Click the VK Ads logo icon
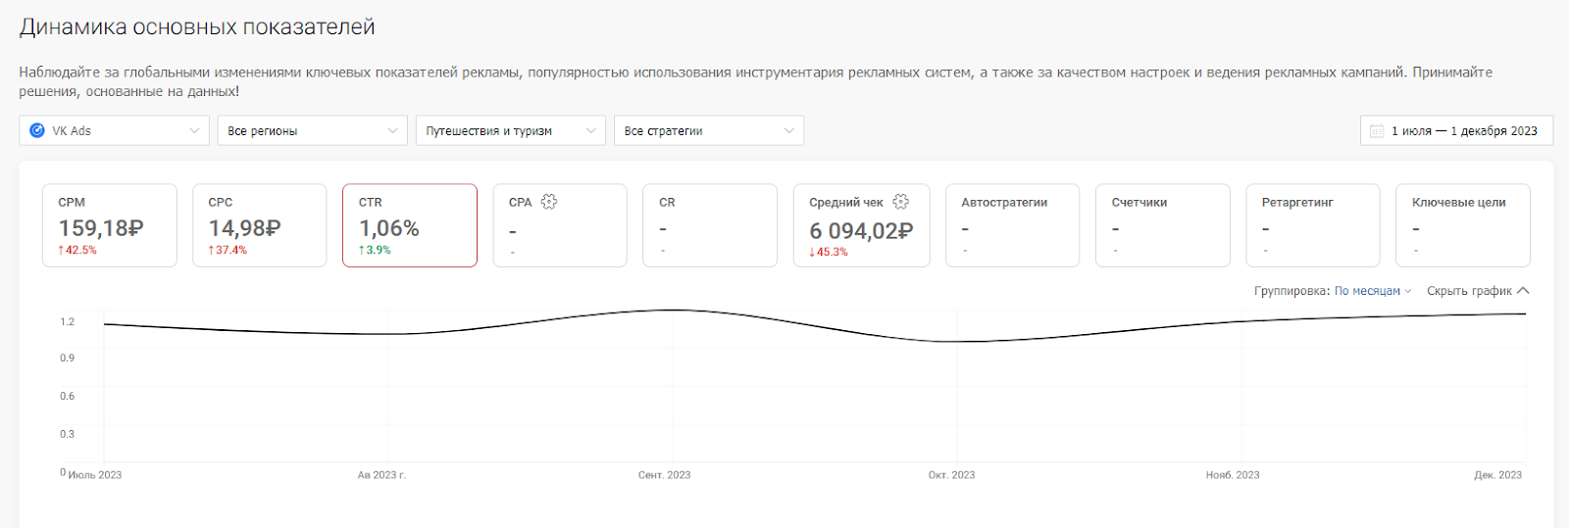This screenshot has height=528, width=1569. 37,130
